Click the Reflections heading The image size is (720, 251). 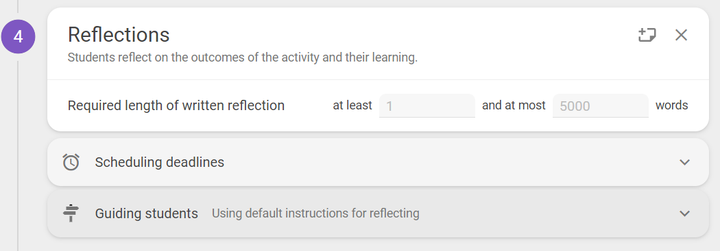pyautogui.click(x=119, y=35)
